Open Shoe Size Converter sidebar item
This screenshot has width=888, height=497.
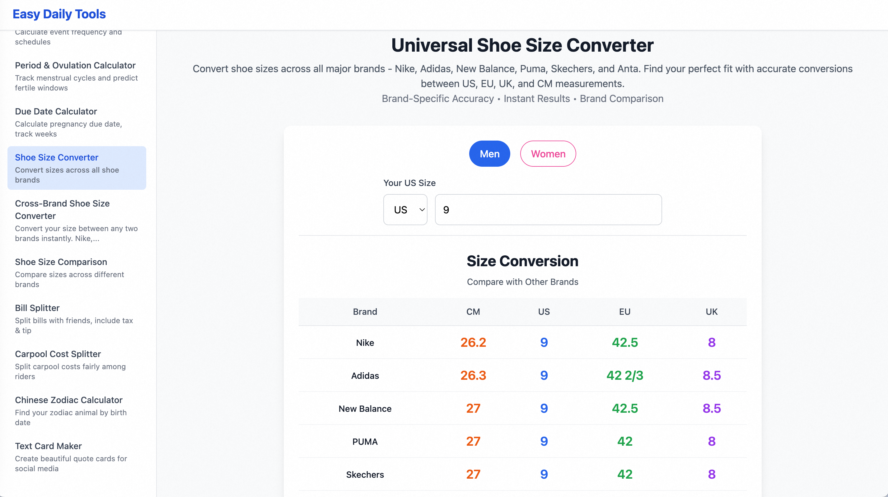pos(77,168)
